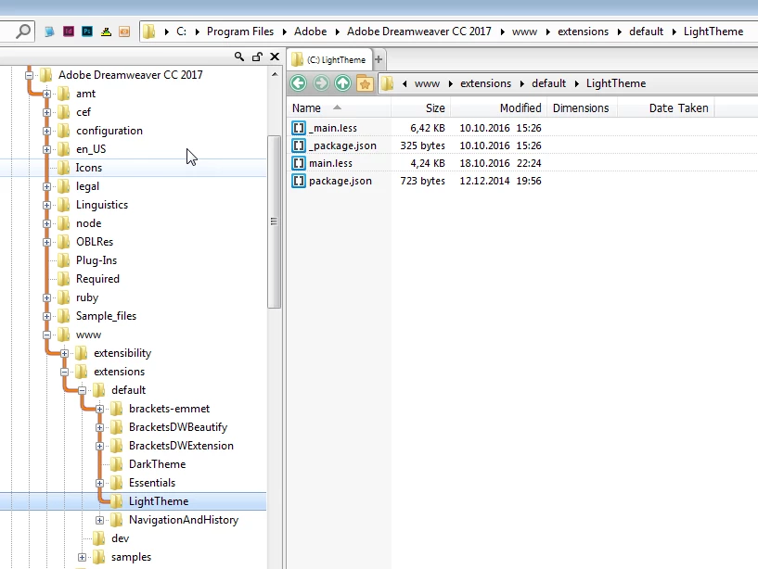Expand the configuration folder node
Viewport: 758px width, 569px height.
click(x=46, y=131)
